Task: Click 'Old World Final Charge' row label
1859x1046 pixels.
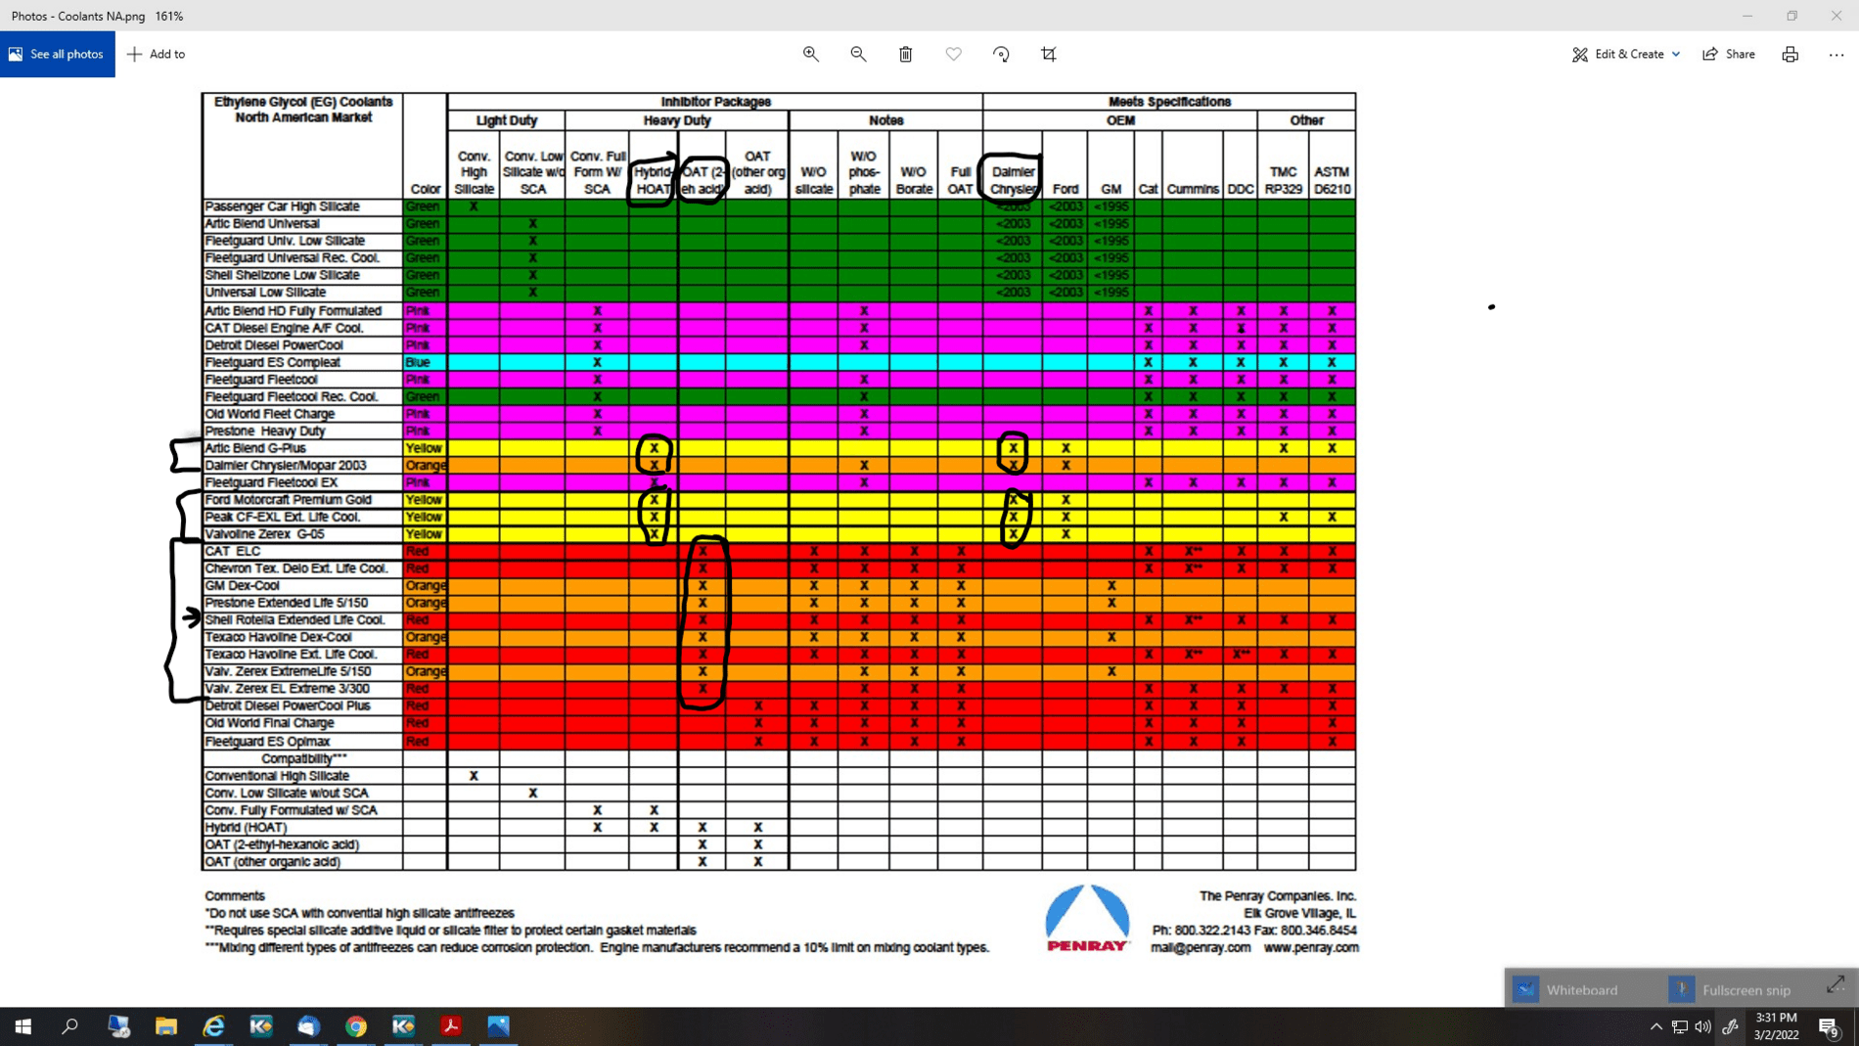Action: coord(269,723)
